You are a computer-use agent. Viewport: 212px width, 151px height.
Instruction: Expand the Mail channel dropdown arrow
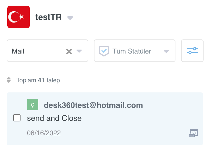tap(79, 51)
